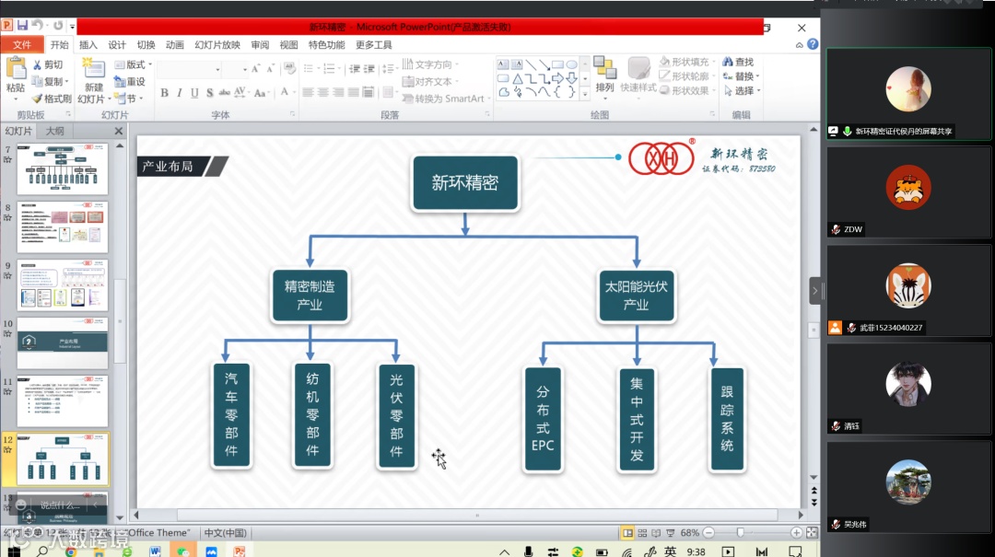Click Shape Outline (形状轮廓) button
This screenshot has width=995, height=557.
pyautogui.click(x=685, y=76)
